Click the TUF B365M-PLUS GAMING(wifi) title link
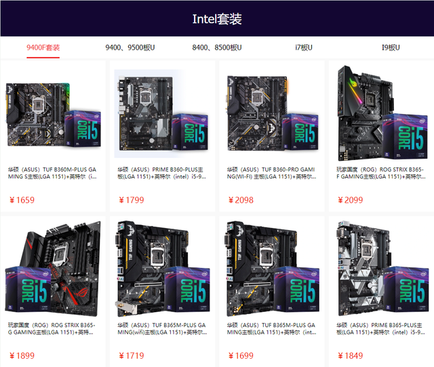Viewport: 434px width, 367px height. [162, 328]
